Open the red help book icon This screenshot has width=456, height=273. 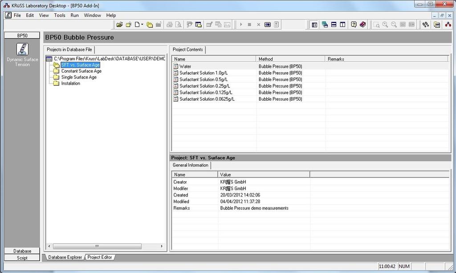coord(362,24)
